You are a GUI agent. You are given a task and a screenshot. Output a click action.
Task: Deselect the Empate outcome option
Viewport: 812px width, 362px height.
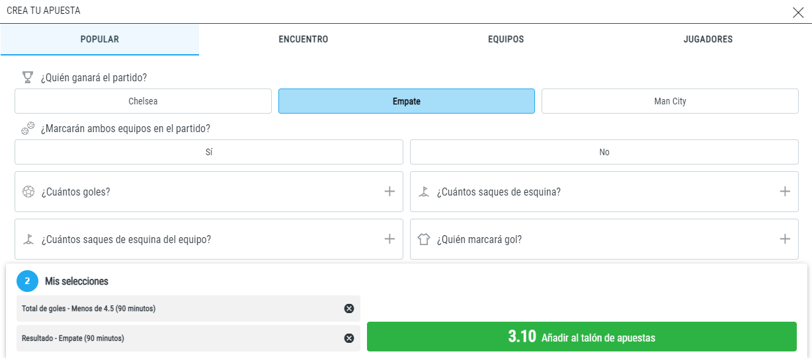point(407,101)
